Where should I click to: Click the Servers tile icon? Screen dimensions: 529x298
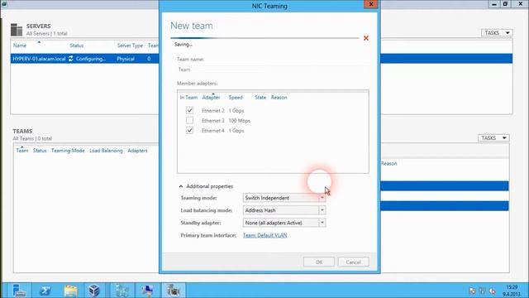(x=17, y=30)
